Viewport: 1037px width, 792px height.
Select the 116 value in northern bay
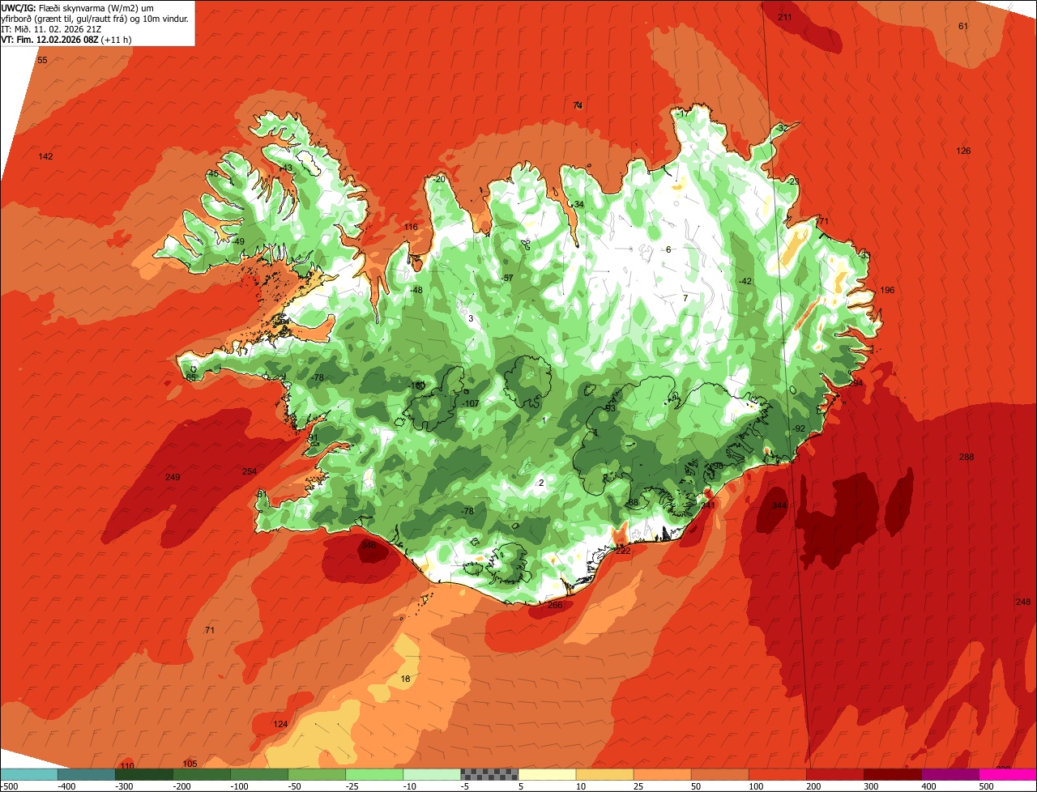pyautogui.click(x=411, y=228)
